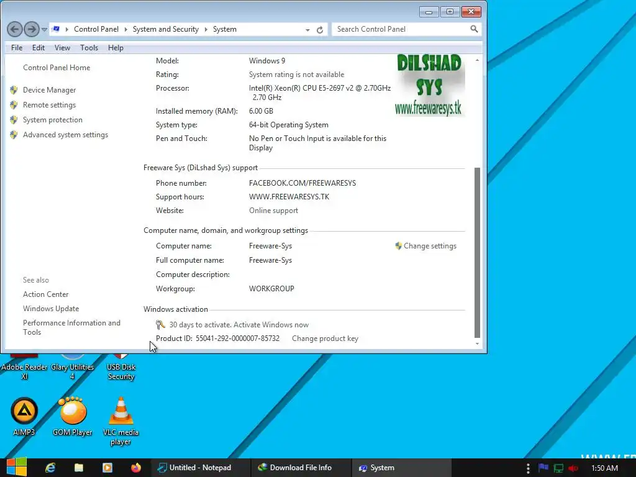Open Windows Update link

pyautogui.click(x=51, y=309)
